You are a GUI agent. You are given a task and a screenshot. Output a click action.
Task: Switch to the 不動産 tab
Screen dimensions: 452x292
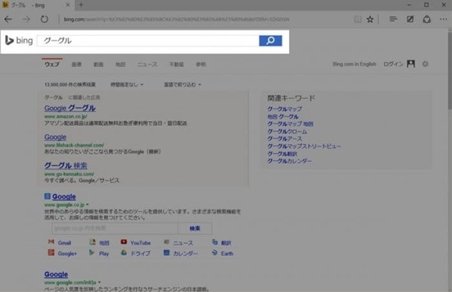(176, 64)
